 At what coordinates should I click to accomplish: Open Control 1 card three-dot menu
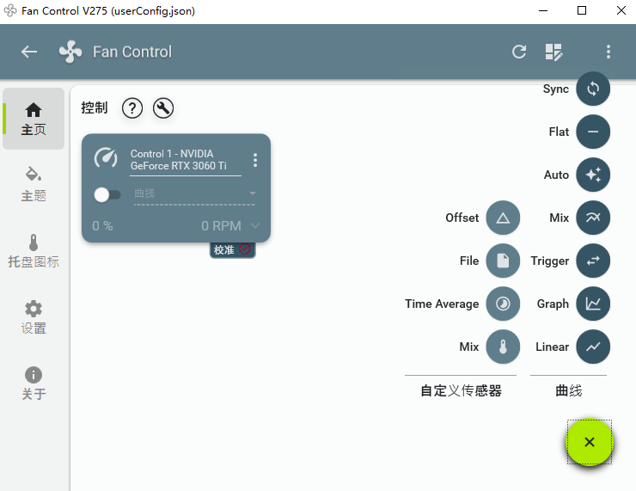coord(255,160)
